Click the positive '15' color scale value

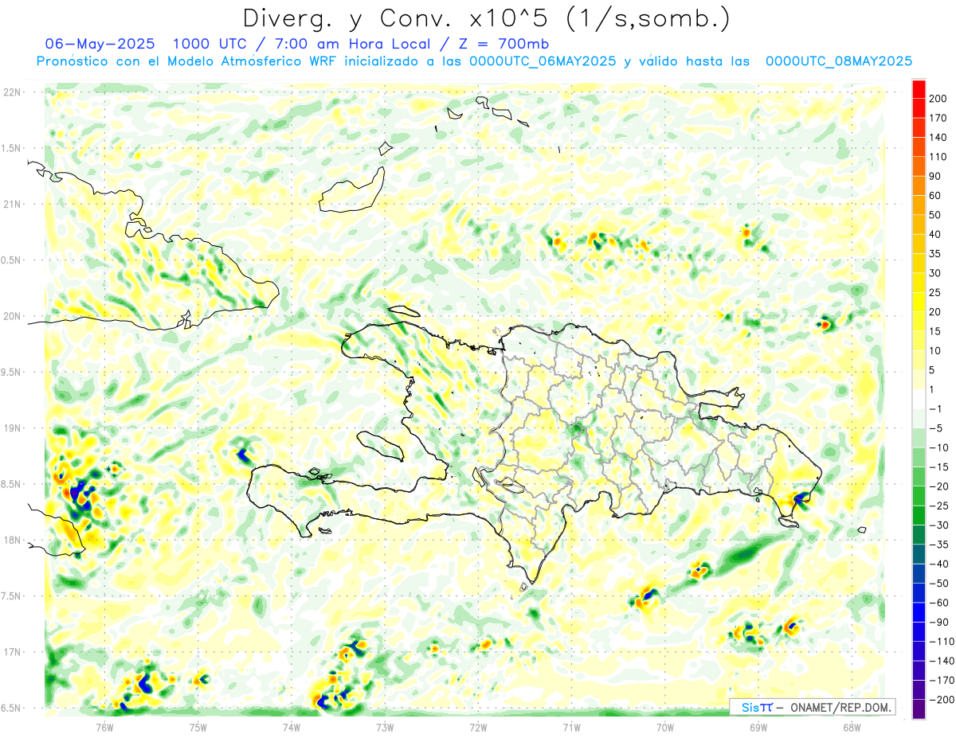tap(936, 331)
